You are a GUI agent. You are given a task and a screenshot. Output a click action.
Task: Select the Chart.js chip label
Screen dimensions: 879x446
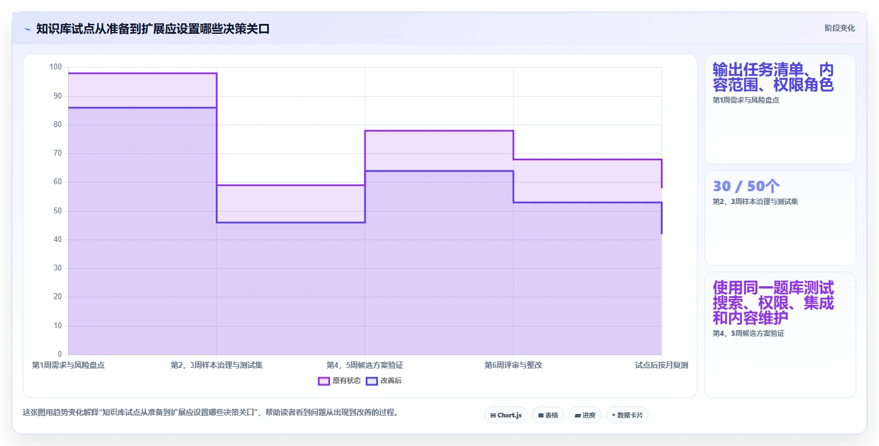coord(510,416)
